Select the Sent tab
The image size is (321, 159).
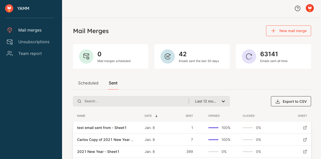(113, 83)
